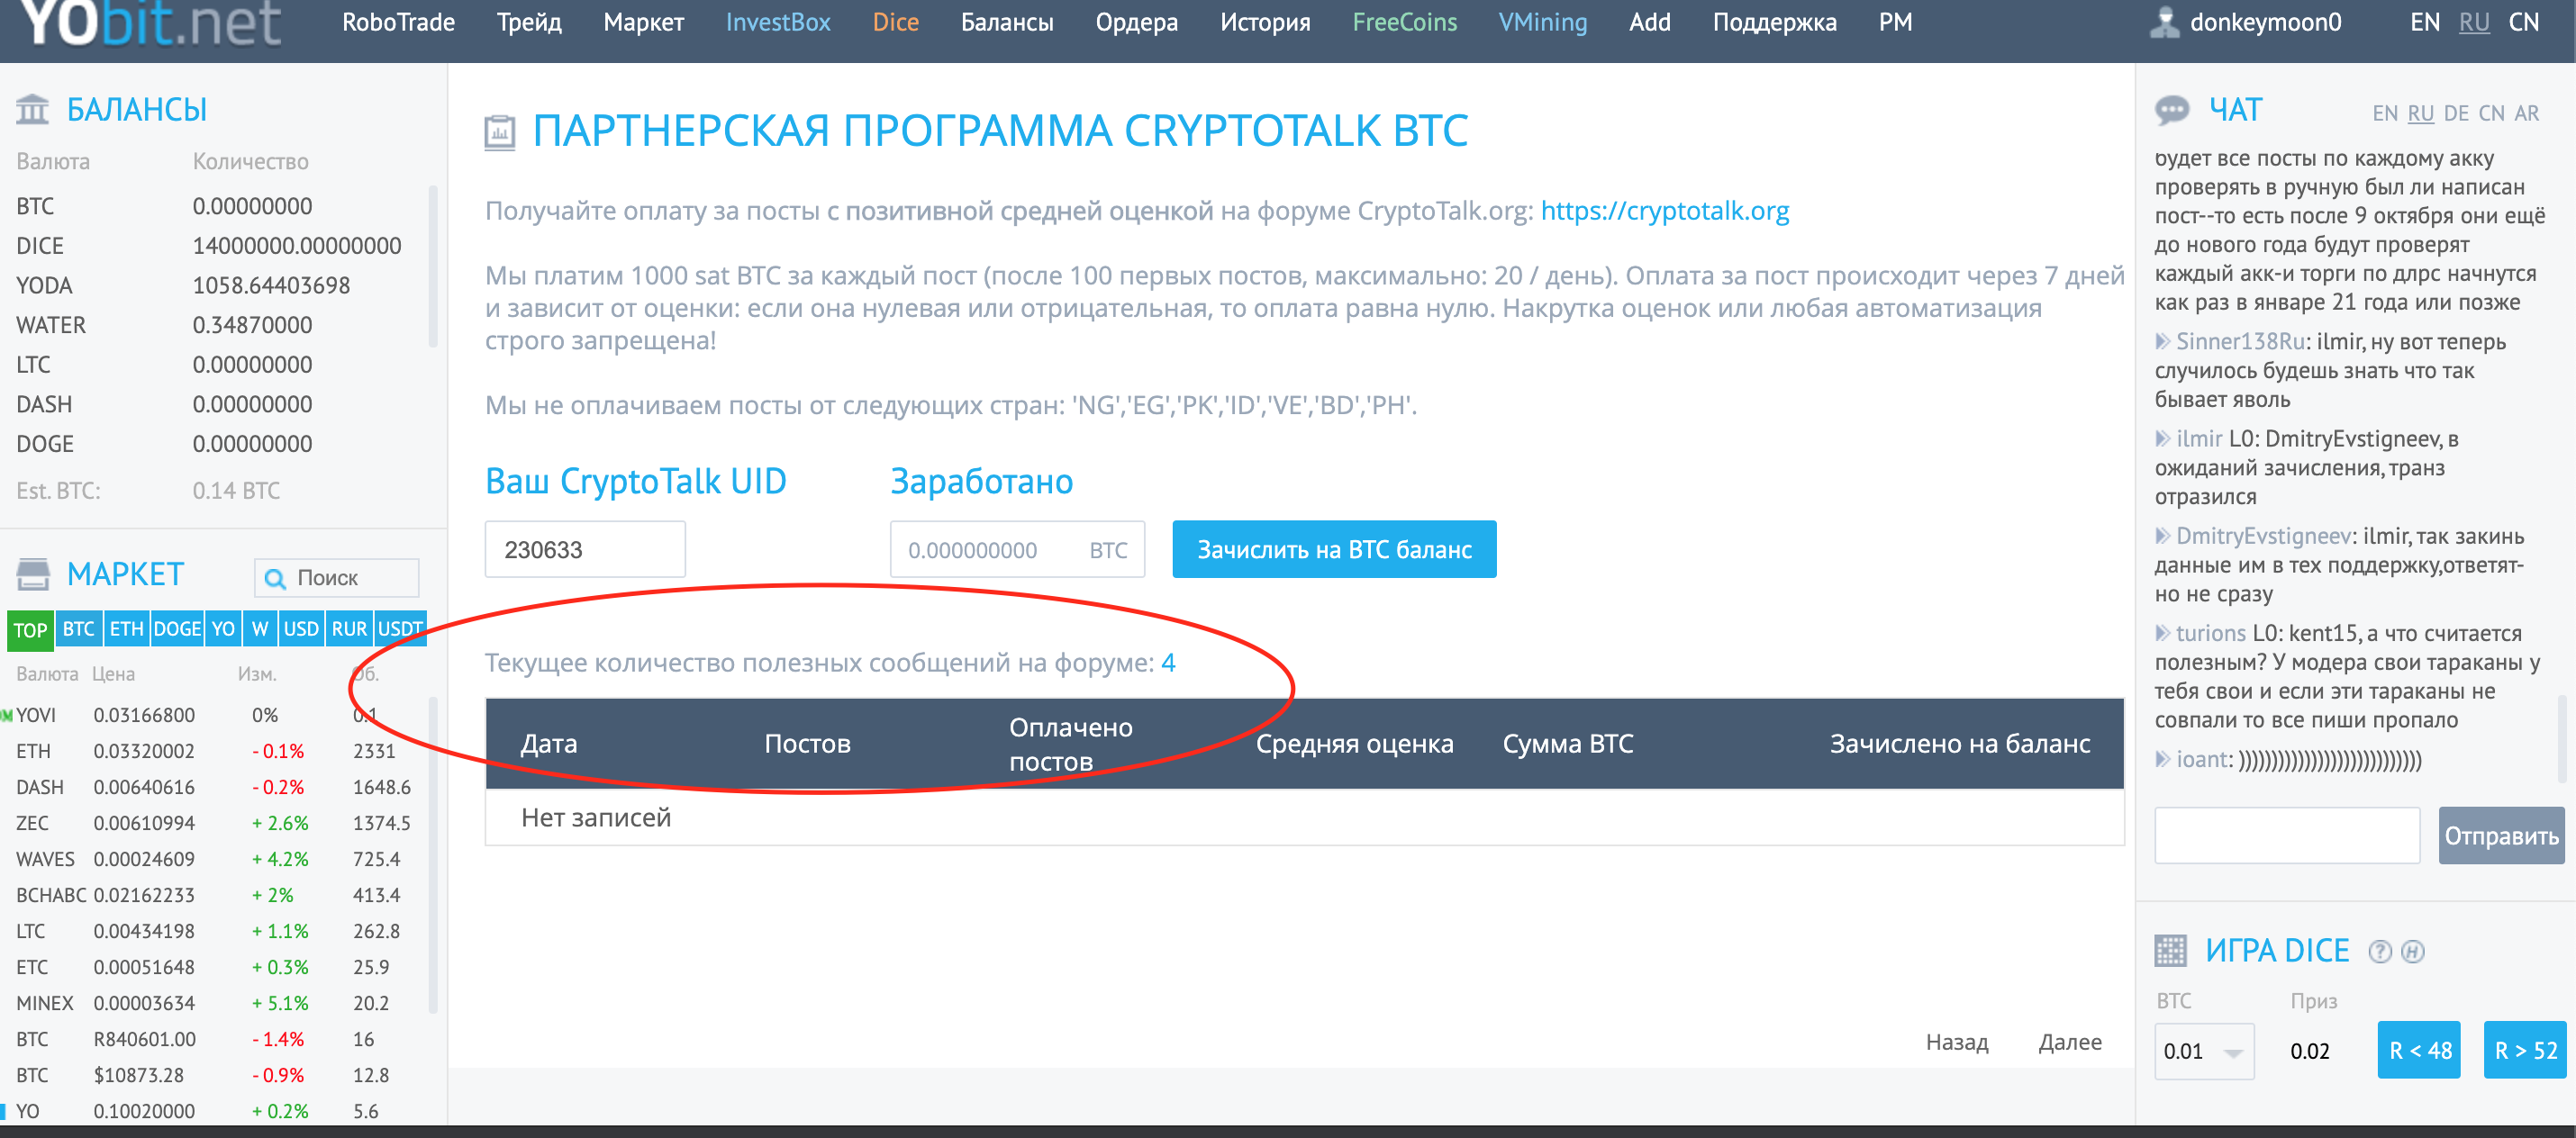2576x1138 pixels.
Task: Switch site language to CN
Action: tap(2523, 22)
